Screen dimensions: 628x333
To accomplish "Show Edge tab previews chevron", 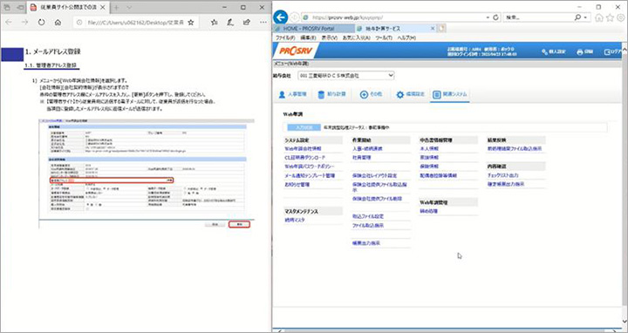I will [x=129, y=8].
